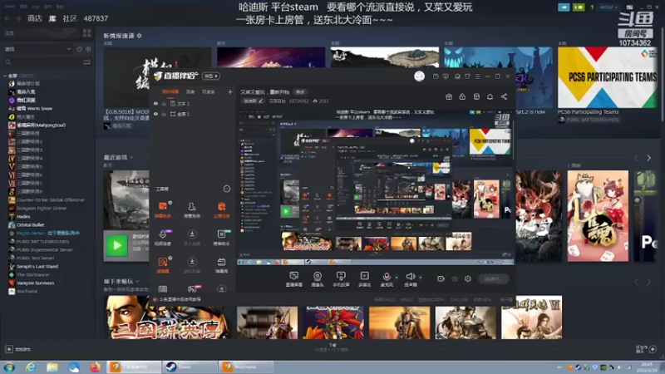The width and height of the screenshot is (665, 374).
Task: Click the Steam library search field
Action: tap(42, 62)
